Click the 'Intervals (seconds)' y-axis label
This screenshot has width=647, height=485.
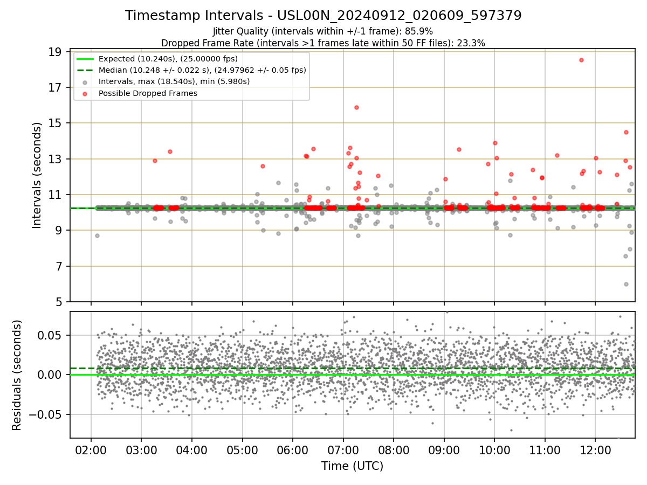[x=37, y=175]
